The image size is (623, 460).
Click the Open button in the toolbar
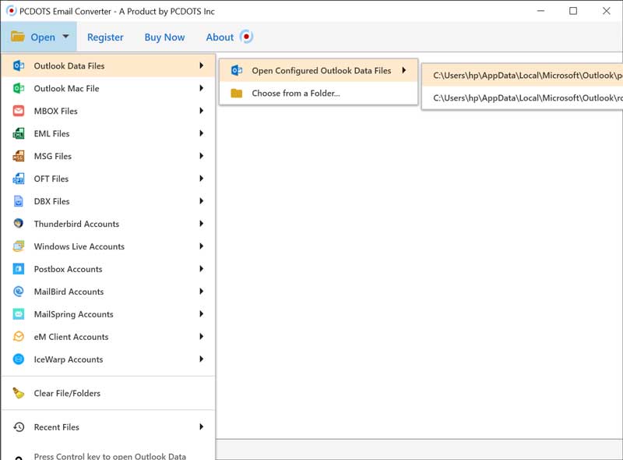38,37
